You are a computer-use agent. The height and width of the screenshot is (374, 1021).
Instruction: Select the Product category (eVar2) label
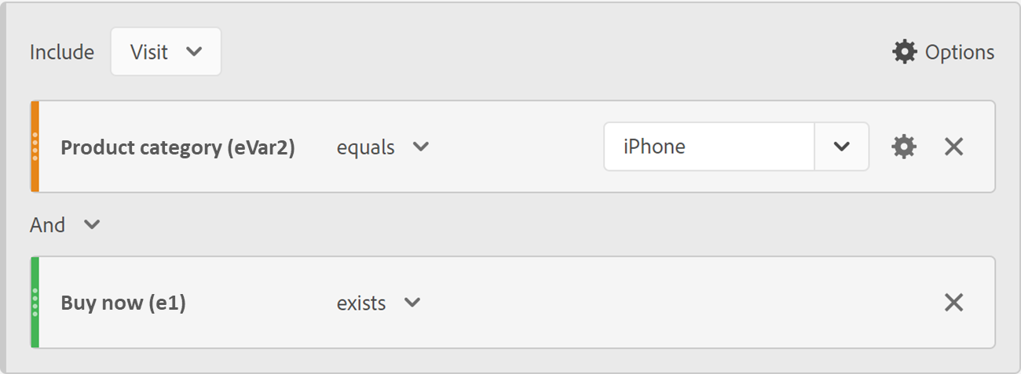coord(177,147)
